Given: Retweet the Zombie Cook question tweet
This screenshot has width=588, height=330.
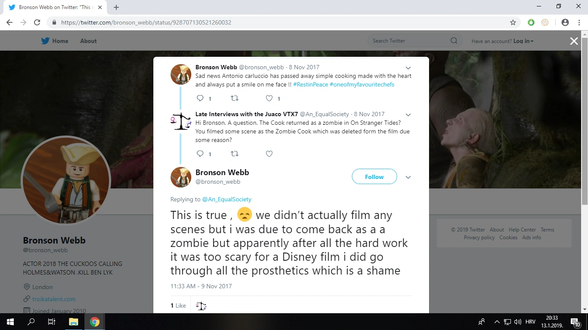Looking at the screenshot, I should 234,154.
